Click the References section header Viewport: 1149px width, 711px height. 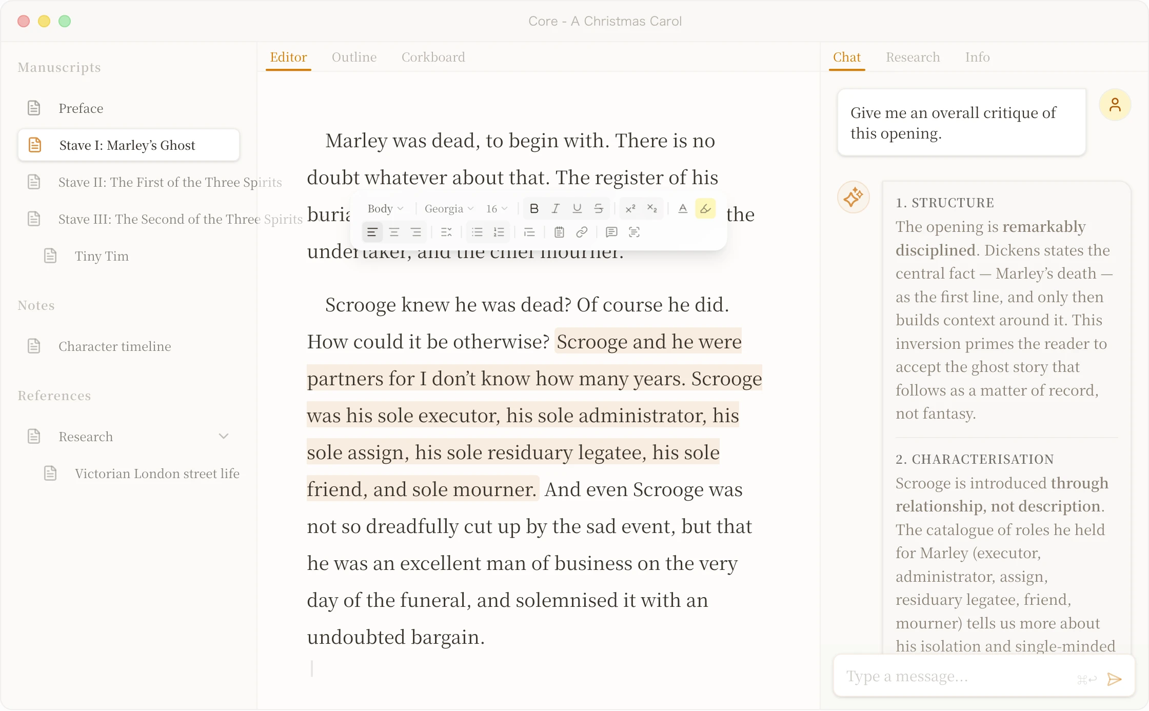pos(54,396)
